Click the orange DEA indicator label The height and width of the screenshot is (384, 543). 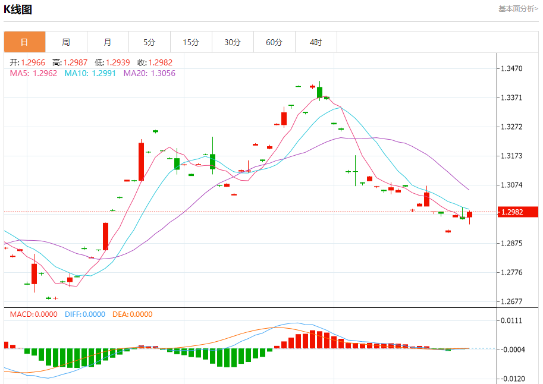click(x=132, y=314)
